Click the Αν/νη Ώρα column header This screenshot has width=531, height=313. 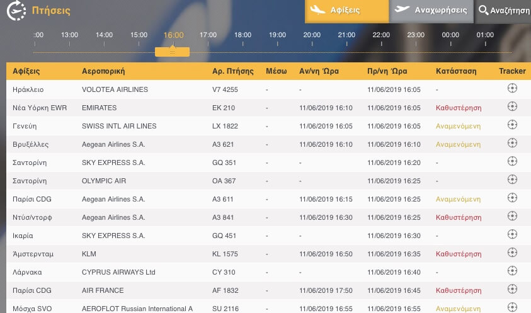point(319,71)
